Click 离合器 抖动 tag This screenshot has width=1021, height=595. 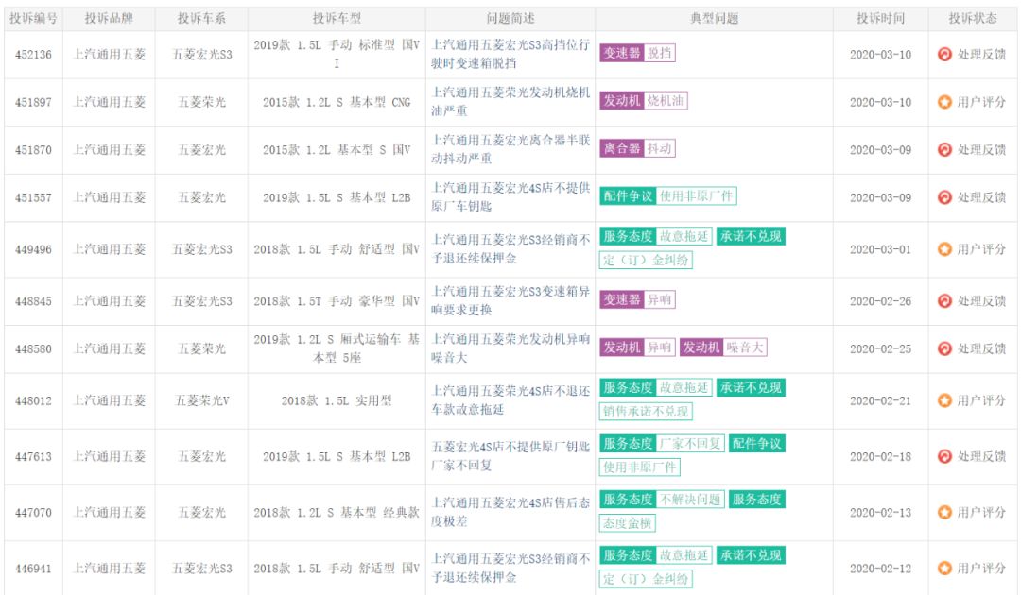click(x=637, y=147)
